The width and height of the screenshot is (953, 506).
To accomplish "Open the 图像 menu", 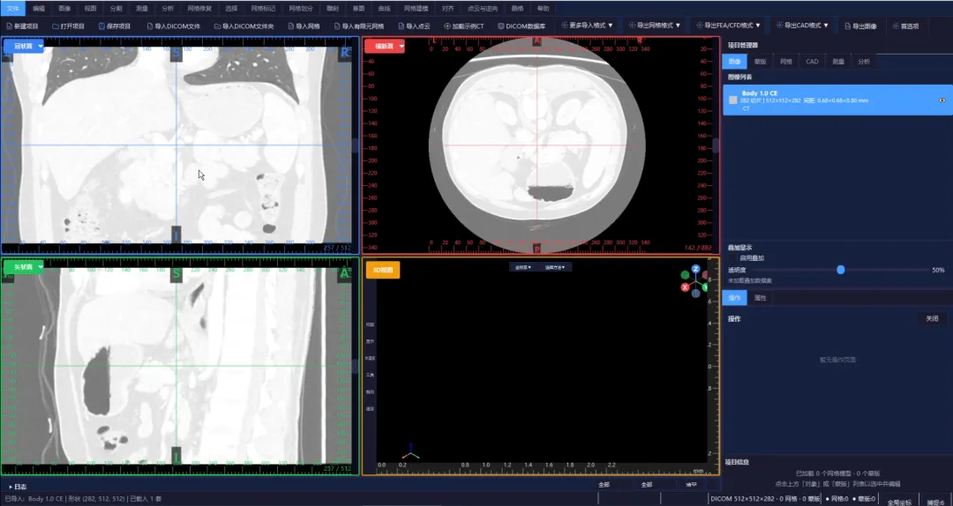I will pyautogui.click(x=65, y=9).
